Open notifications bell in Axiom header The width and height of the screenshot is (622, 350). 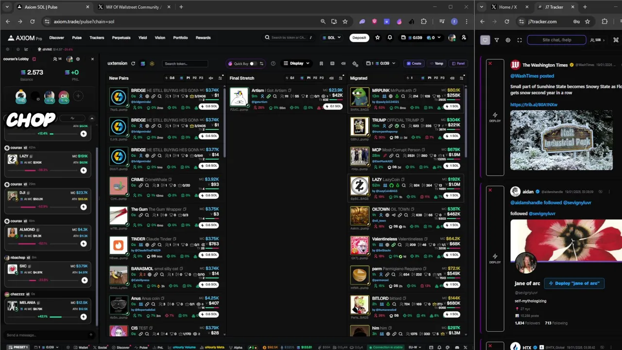(390, 37)
